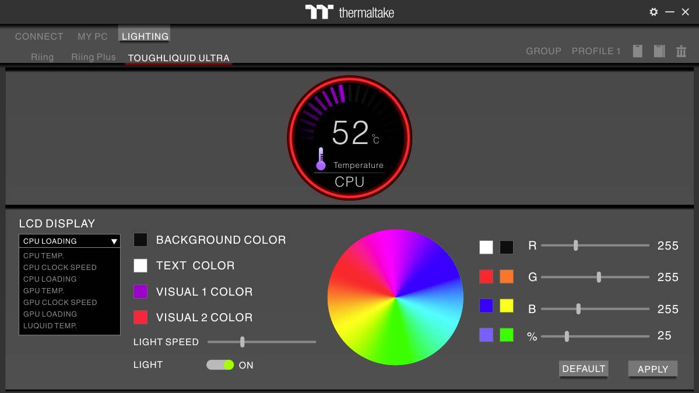Click PROFILE 1 in the header
The image size is (699, 393).
coord(596,51)
